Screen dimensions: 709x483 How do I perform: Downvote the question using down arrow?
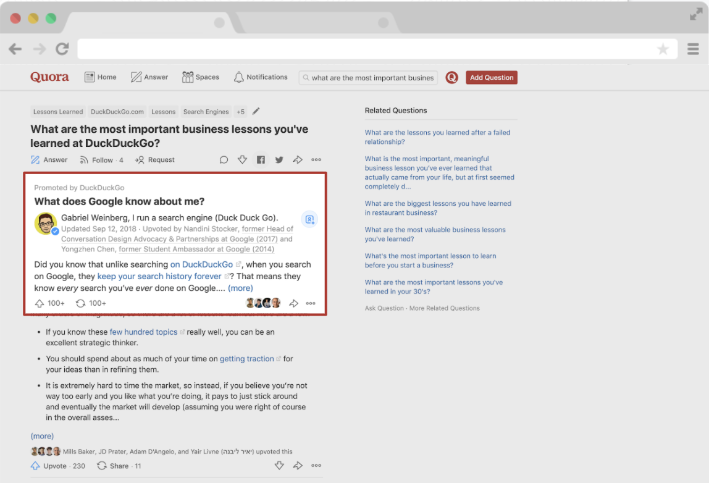pos(242,160)
